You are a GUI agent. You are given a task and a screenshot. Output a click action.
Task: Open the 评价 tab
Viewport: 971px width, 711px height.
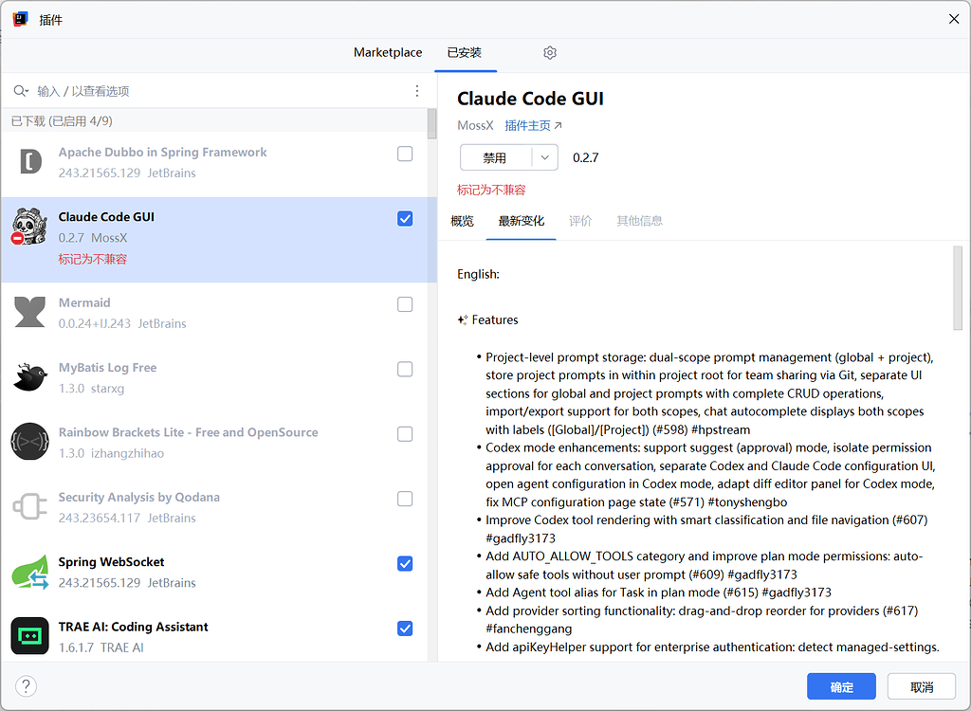click(580, 221)
